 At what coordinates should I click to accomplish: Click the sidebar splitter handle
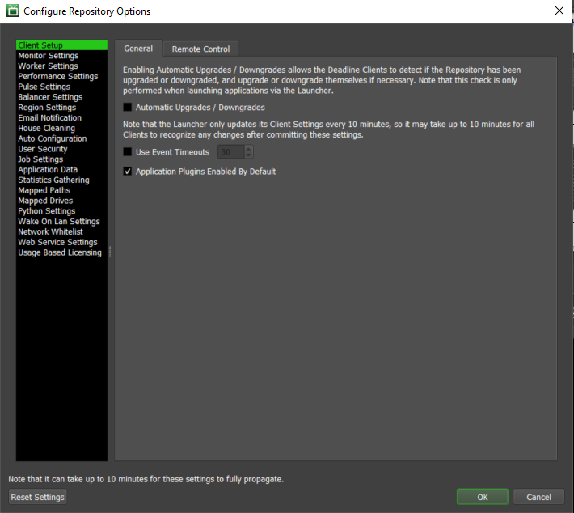click(x=110, y=252)
